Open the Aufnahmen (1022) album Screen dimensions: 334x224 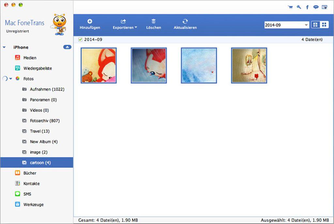47,89
